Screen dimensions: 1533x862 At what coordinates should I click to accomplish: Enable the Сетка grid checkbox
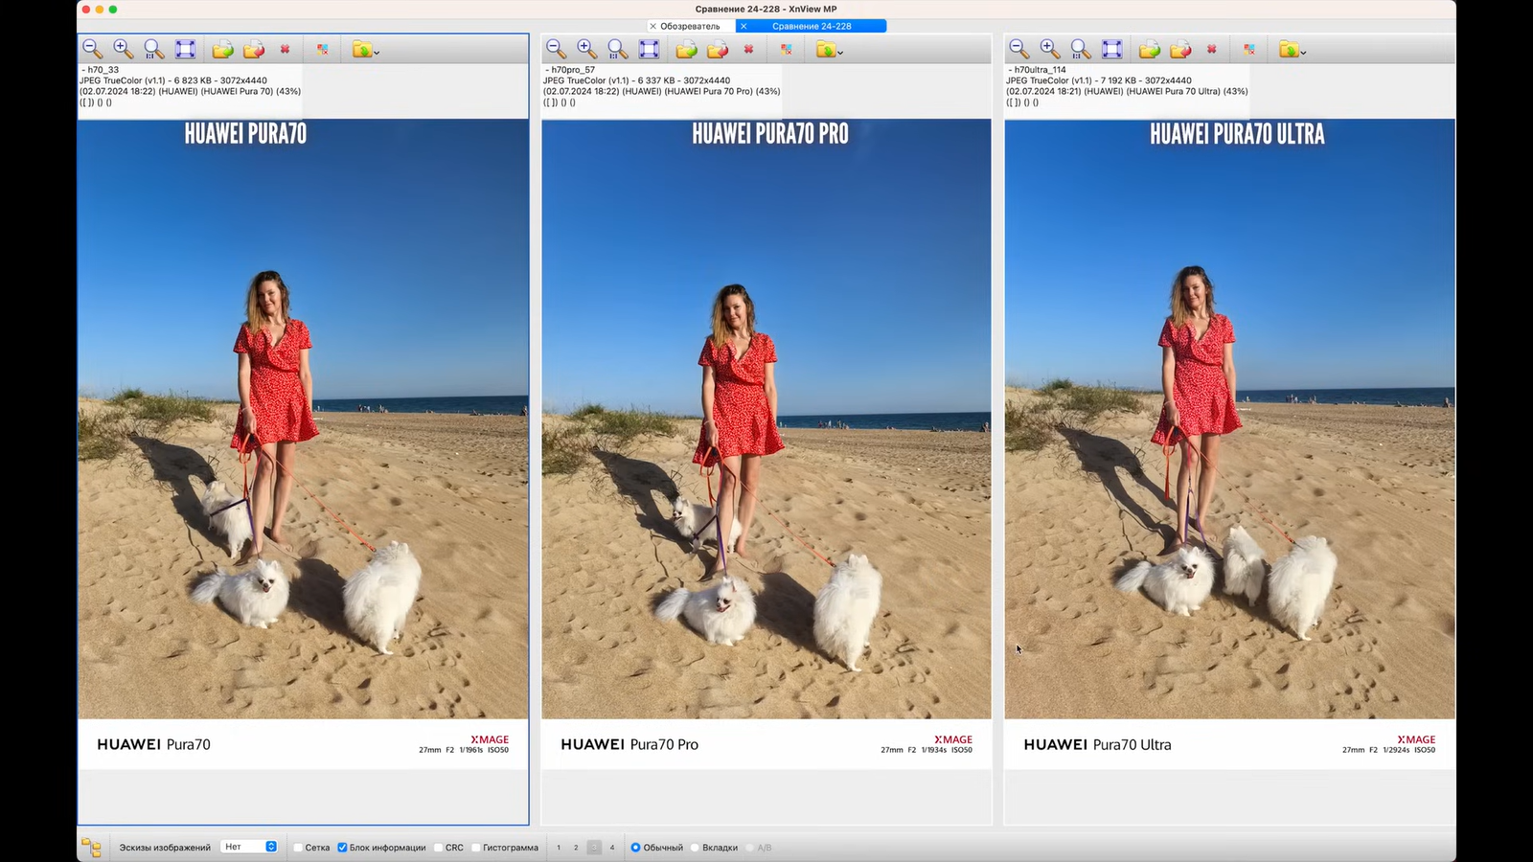pyautogui.click(x=298, y=848)
